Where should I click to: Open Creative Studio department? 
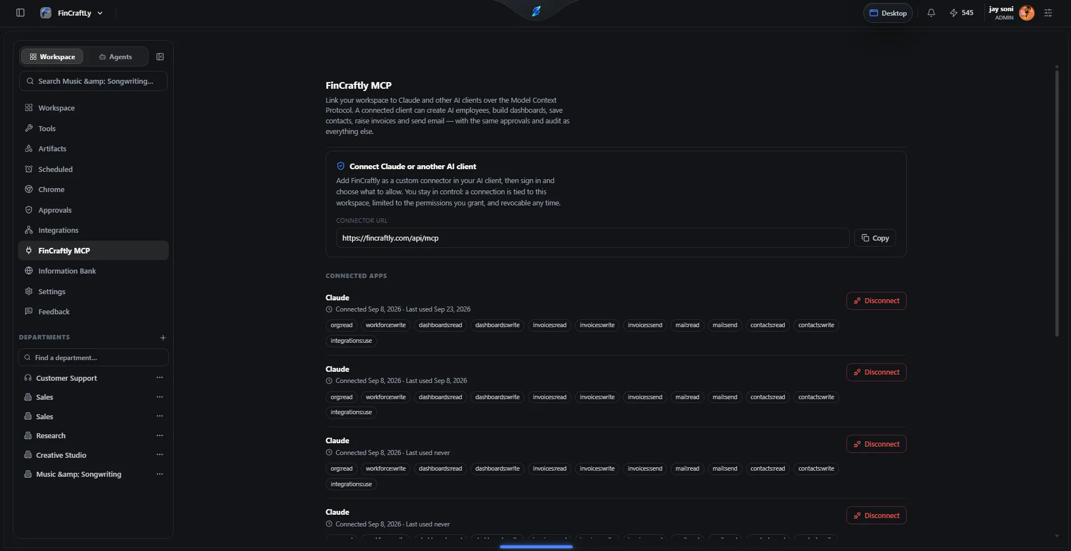(x=61, y=455)
